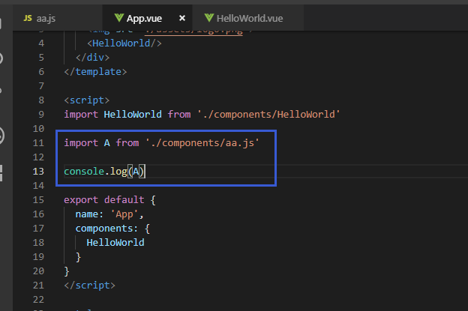Click the 'from' keyword on line 9
The height and width of the screenshot is (311, 468).
click(x=179, y=115)
